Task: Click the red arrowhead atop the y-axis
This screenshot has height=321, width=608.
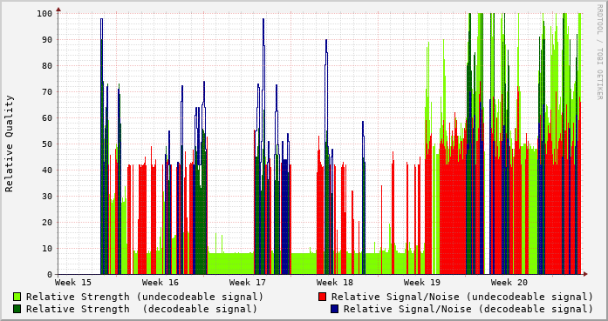Action: pyautogui.click(x=58, y=9)
